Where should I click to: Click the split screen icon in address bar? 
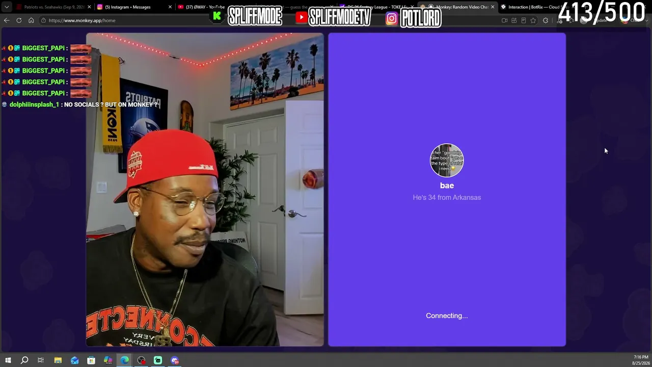tap(514, 20)
